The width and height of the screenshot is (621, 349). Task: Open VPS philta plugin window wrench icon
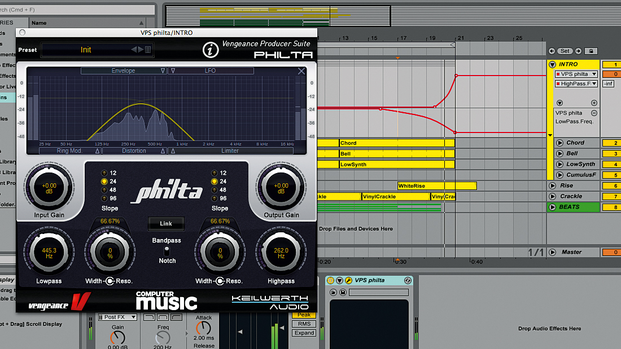pyautogui.click(x=348, y=281)
